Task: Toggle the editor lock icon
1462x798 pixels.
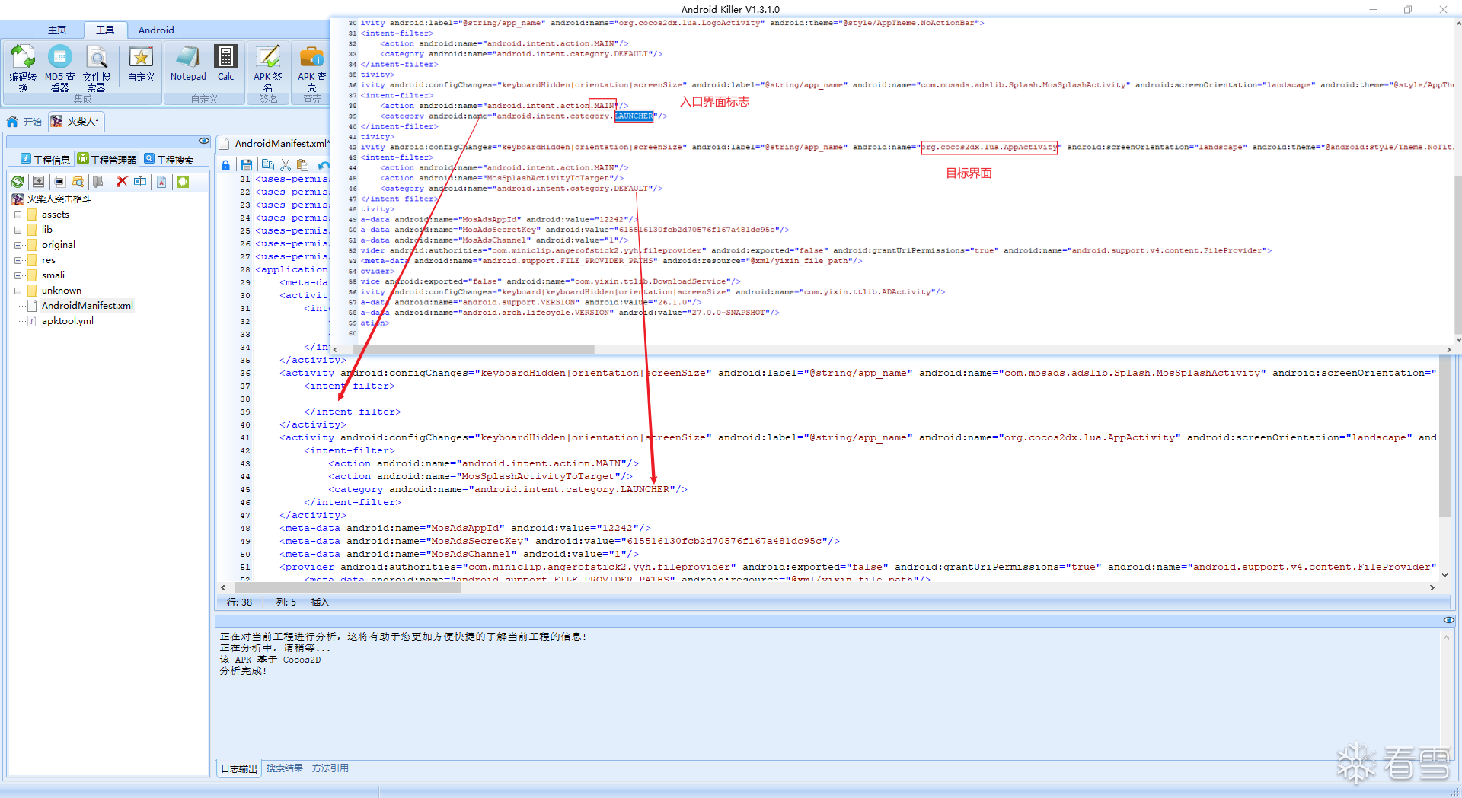Action: tap(225, 165)
